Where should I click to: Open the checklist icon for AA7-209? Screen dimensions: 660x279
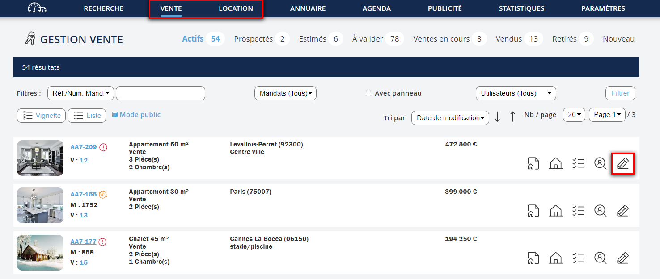click(578, 163)
